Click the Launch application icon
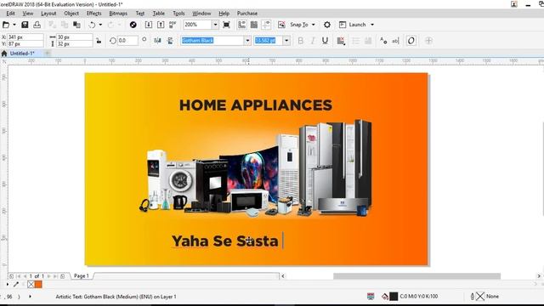Screen dimensions: 544x306 [343, 25]
